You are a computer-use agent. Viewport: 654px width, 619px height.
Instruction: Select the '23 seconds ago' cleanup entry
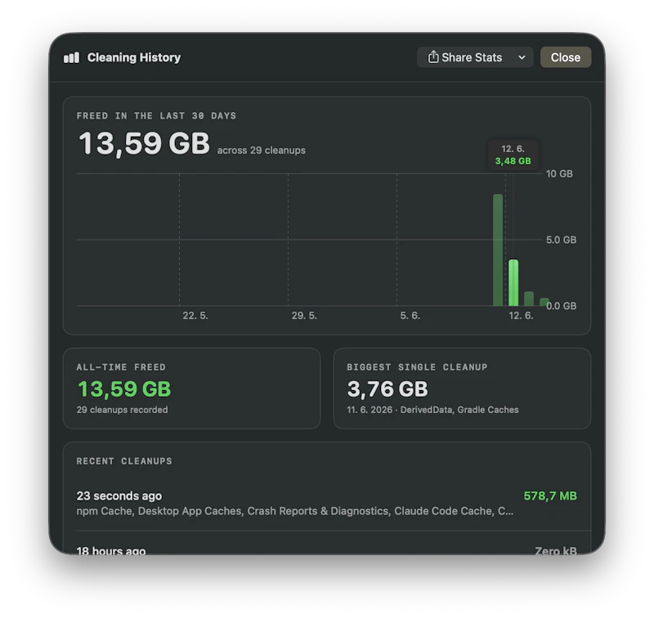coord(326,503)
